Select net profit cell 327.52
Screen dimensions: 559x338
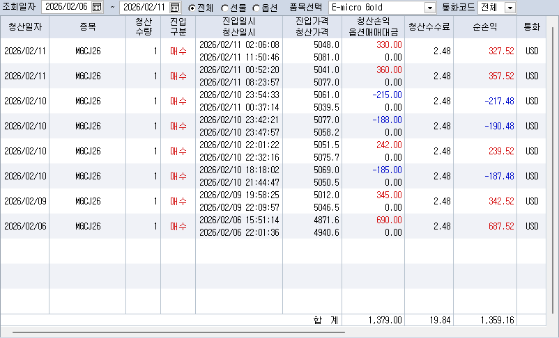[x=501, y=51]
